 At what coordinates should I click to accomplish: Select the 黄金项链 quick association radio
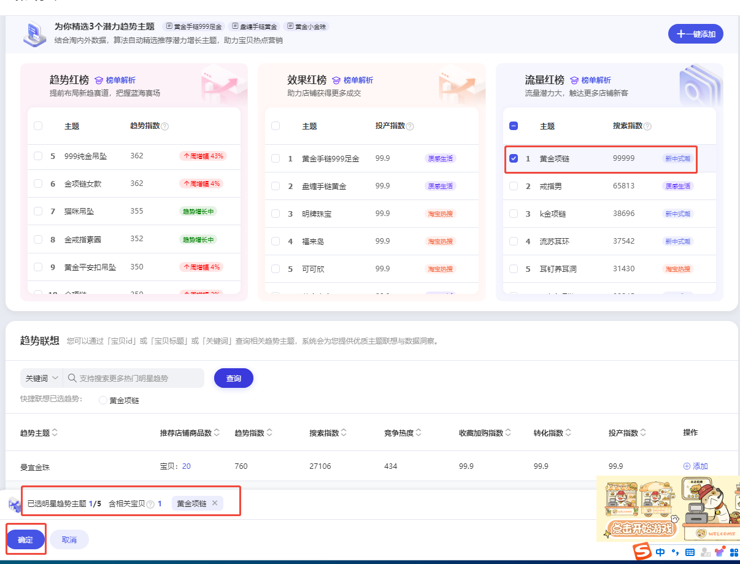tap(103, 401)
